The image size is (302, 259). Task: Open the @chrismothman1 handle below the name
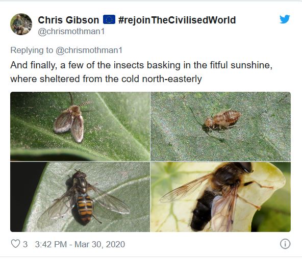71,32
